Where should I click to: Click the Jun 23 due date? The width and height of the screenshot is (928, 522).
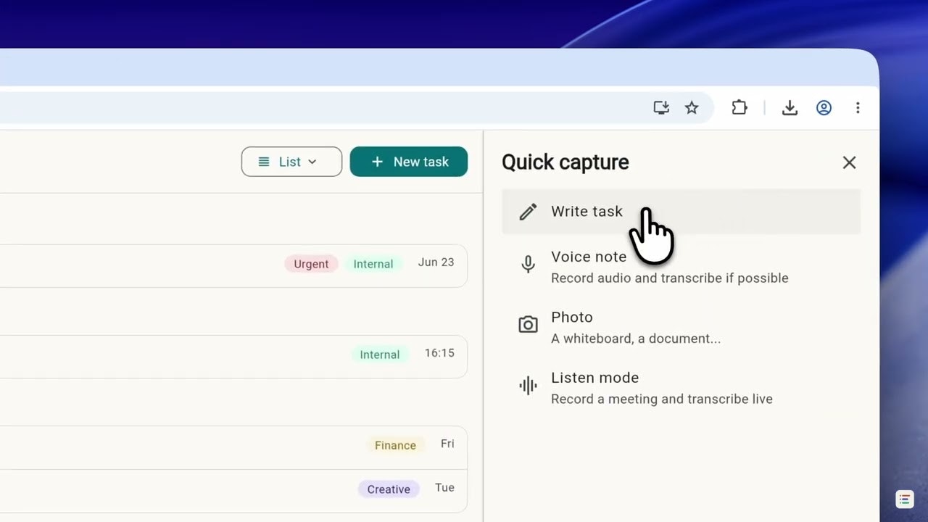(436, 262)
